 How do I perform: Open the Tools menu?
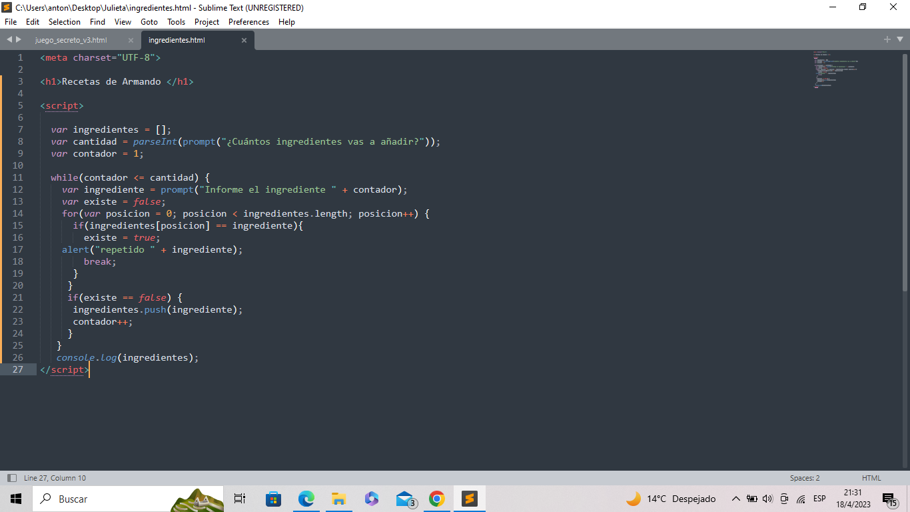point(177,22)
